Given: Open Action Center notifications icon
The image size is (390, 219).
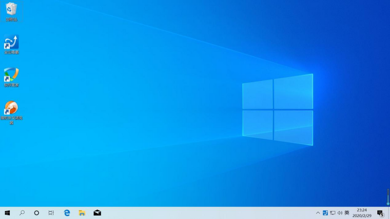Looking at the screenshot, I should (380, 213).
